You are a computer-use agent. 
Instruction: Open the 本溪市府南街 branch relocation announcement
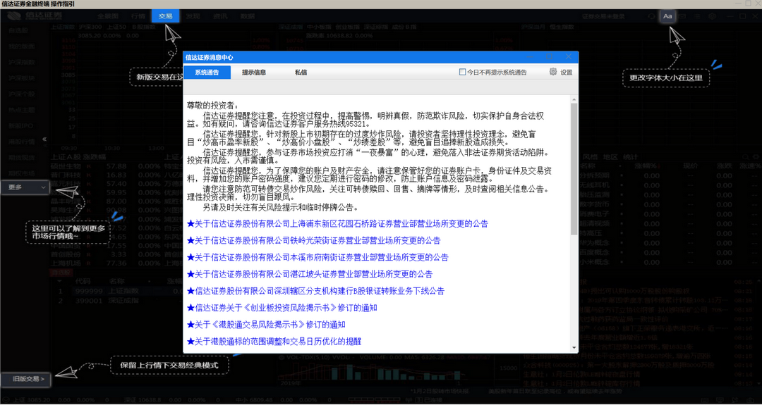pyautogui.click(x=317, y=257)
